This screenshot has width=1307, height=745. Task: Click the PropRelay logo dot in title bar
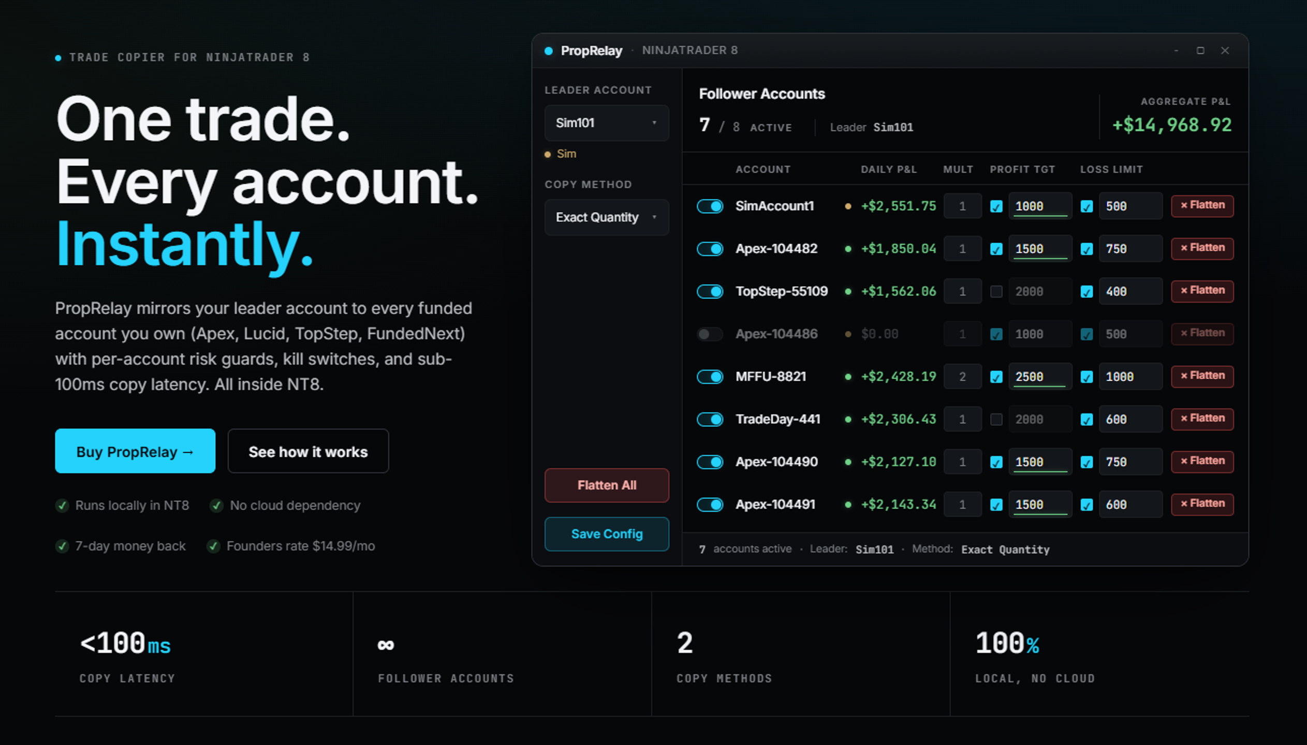pos(549,51)
